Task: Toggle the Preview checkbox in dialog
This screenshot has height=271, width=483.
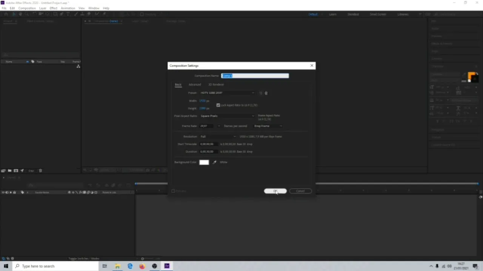Action: coord(173,191)
